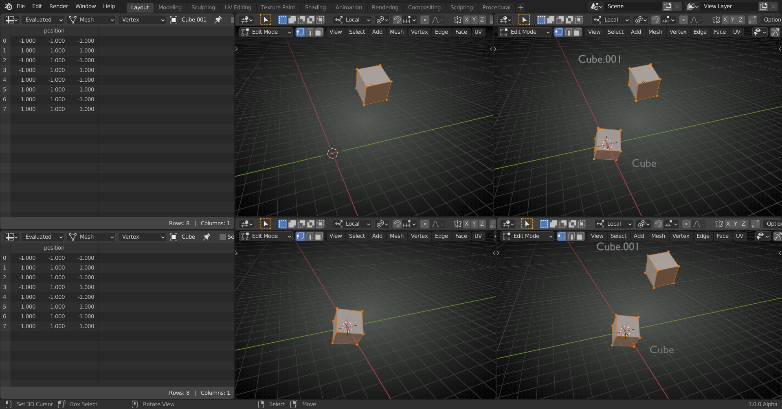Open the Add menu in the top-left viewport
The width and height of the screenshot is (782, 409).
point(377,32)
